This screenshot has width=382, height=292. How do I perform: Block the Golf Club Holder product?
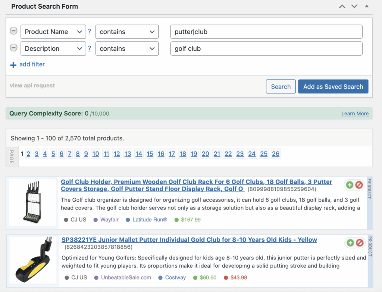[x=359, y=185]
